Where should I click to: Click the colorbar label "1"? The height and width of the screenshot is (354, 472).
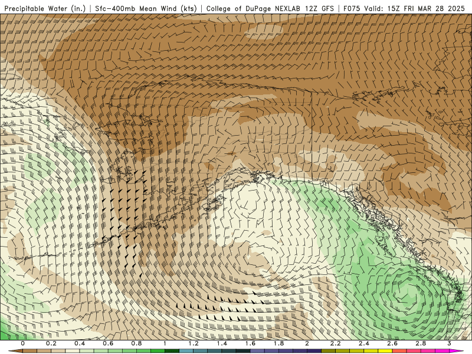pos(165,343)
